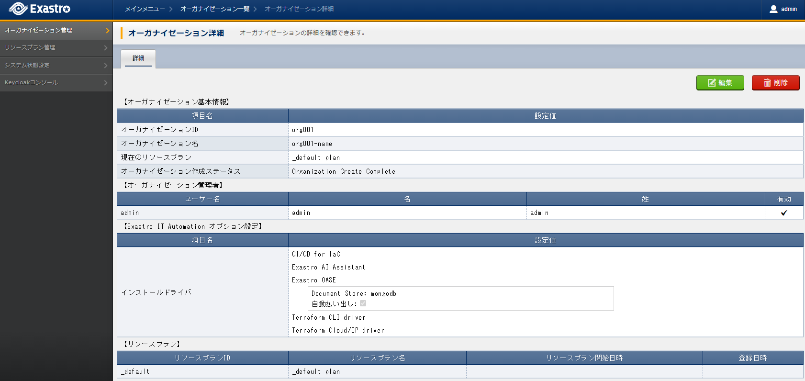Viewport: 805px width, 381px height.
Task: Open システム状態設定 menu
Action: click(x=56, y=66)
